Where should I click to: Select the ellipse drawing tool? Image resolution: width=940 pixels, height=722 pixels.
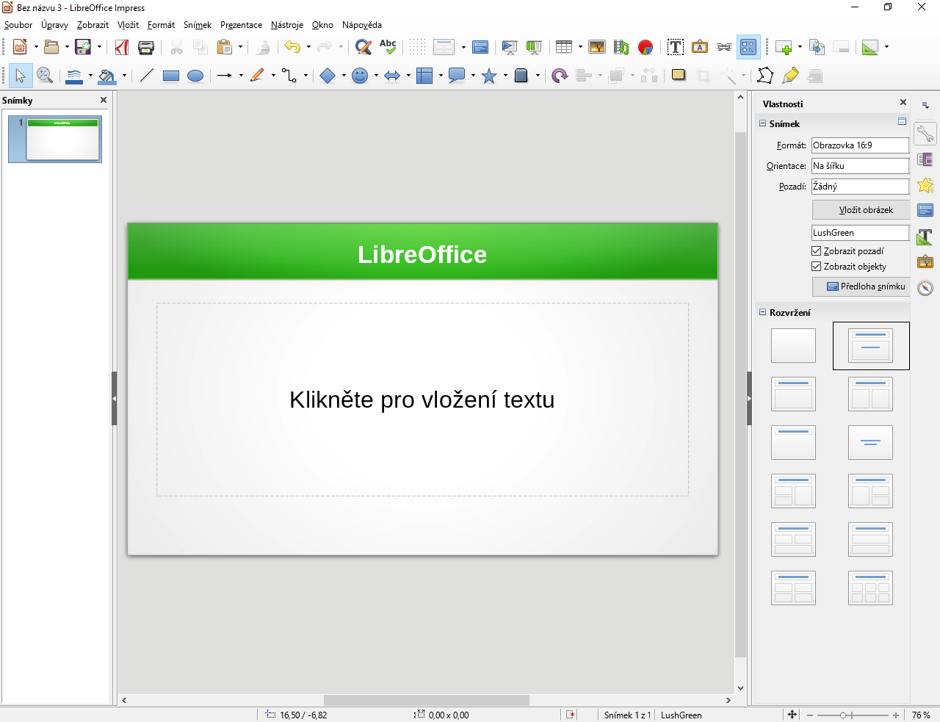[195, 76]
